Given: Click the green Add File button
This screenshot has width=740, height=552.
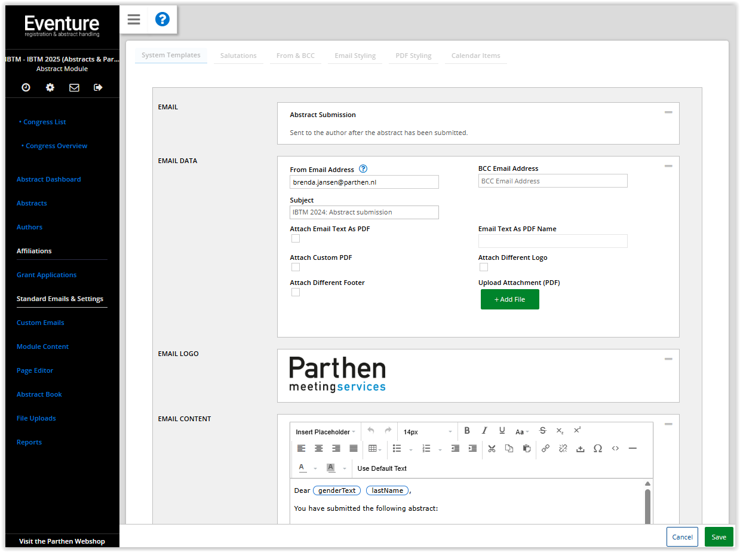Looking at the screenshot, I should coord(509,299).
